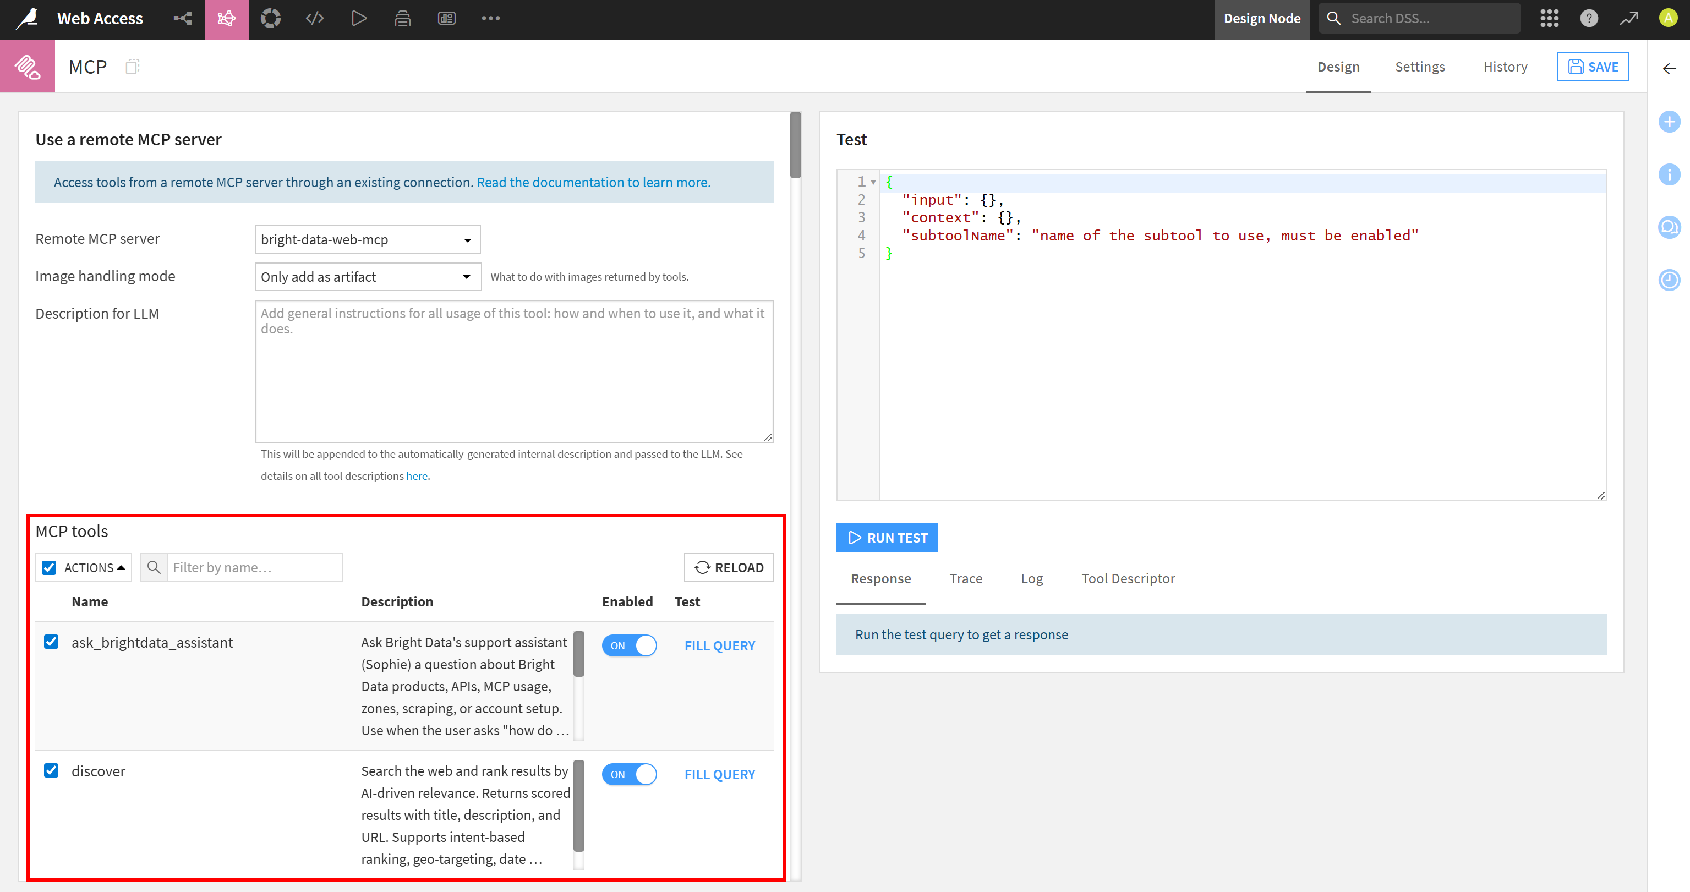This screenshot has width=1690, height=892.
Task: Switch to the Settings tab
Action: 1420,66
